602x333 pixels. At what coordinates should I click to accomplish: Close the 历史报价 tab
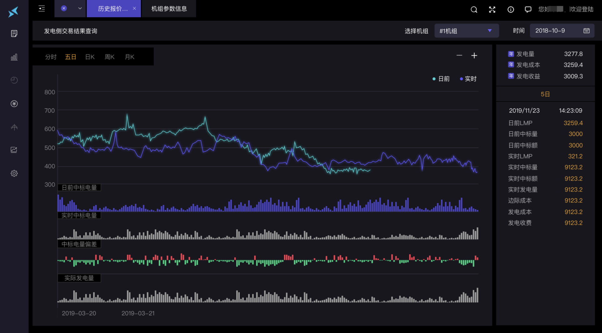coord(134,8)
